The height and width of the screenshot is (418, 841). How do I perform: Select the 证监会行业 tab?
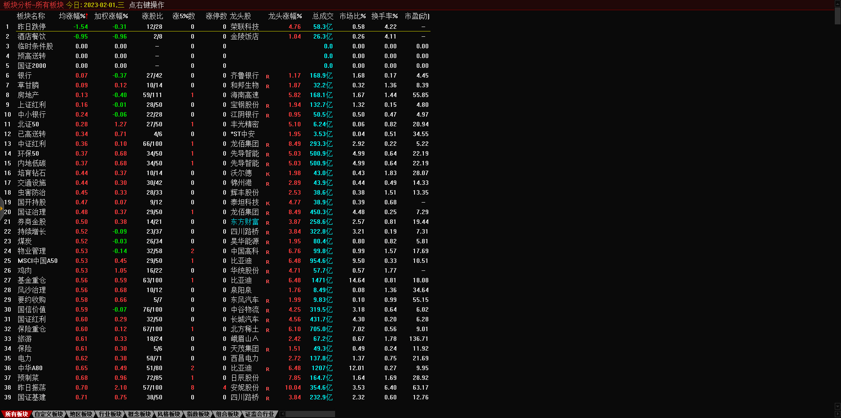[x=260, y=414]
